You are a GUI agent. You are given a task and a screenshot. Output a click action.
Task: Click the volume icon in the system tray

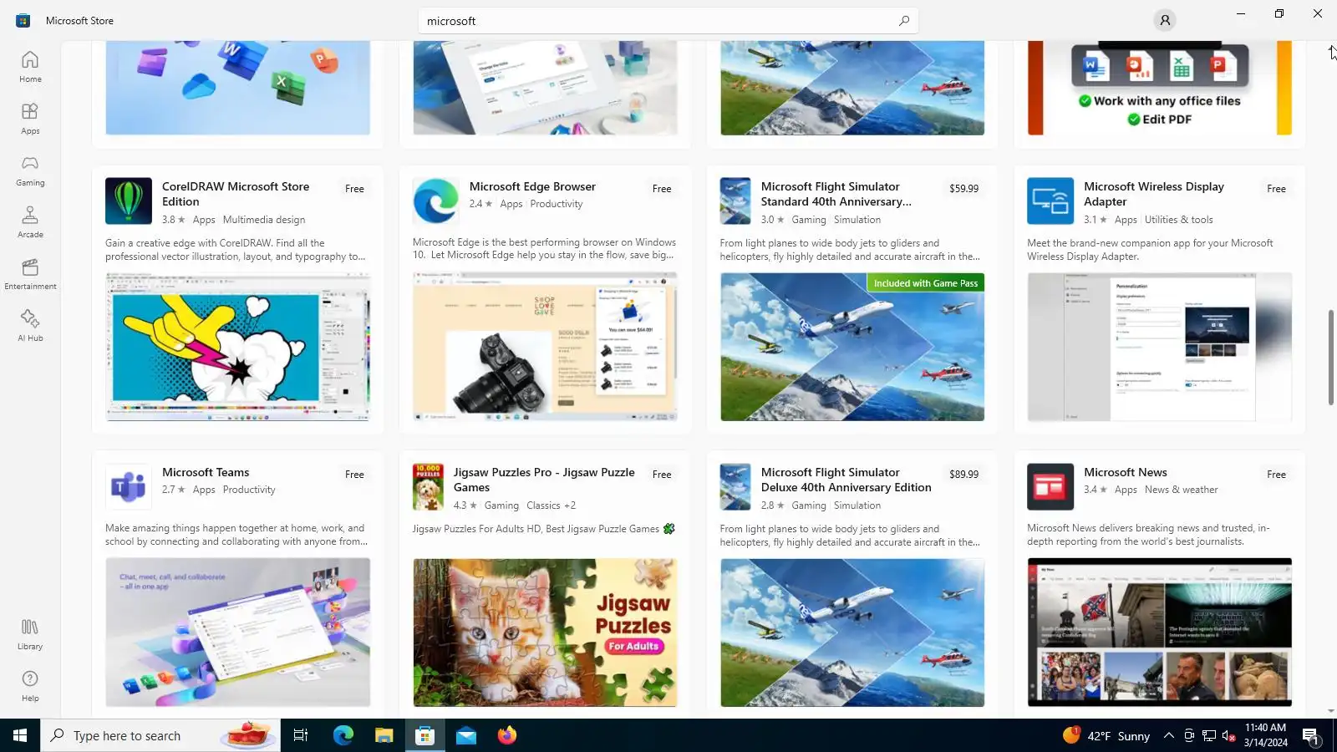tap(1228, 736)
